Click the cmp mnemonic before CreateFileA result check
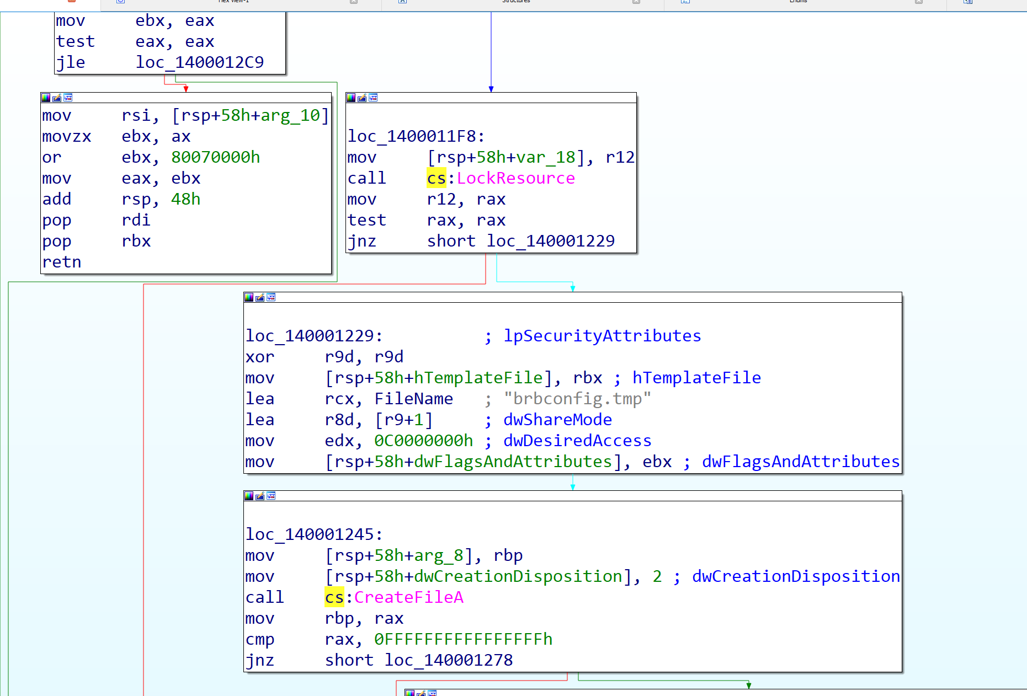1027x696 pixels. click(x=260, y=639)
